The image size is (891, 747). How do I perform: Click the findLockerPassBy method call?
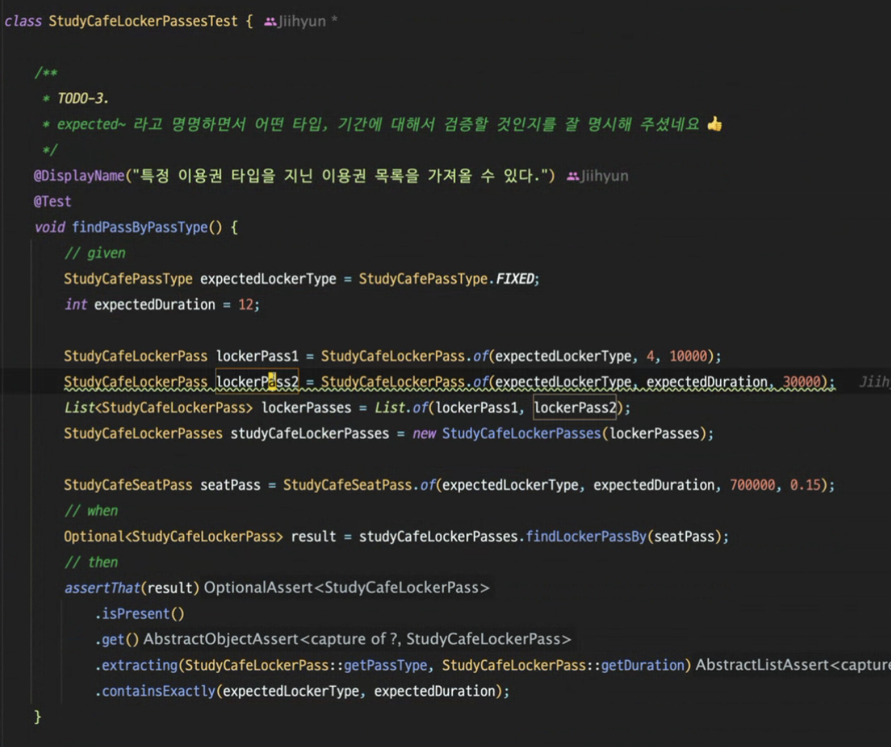tap(586, 537)
